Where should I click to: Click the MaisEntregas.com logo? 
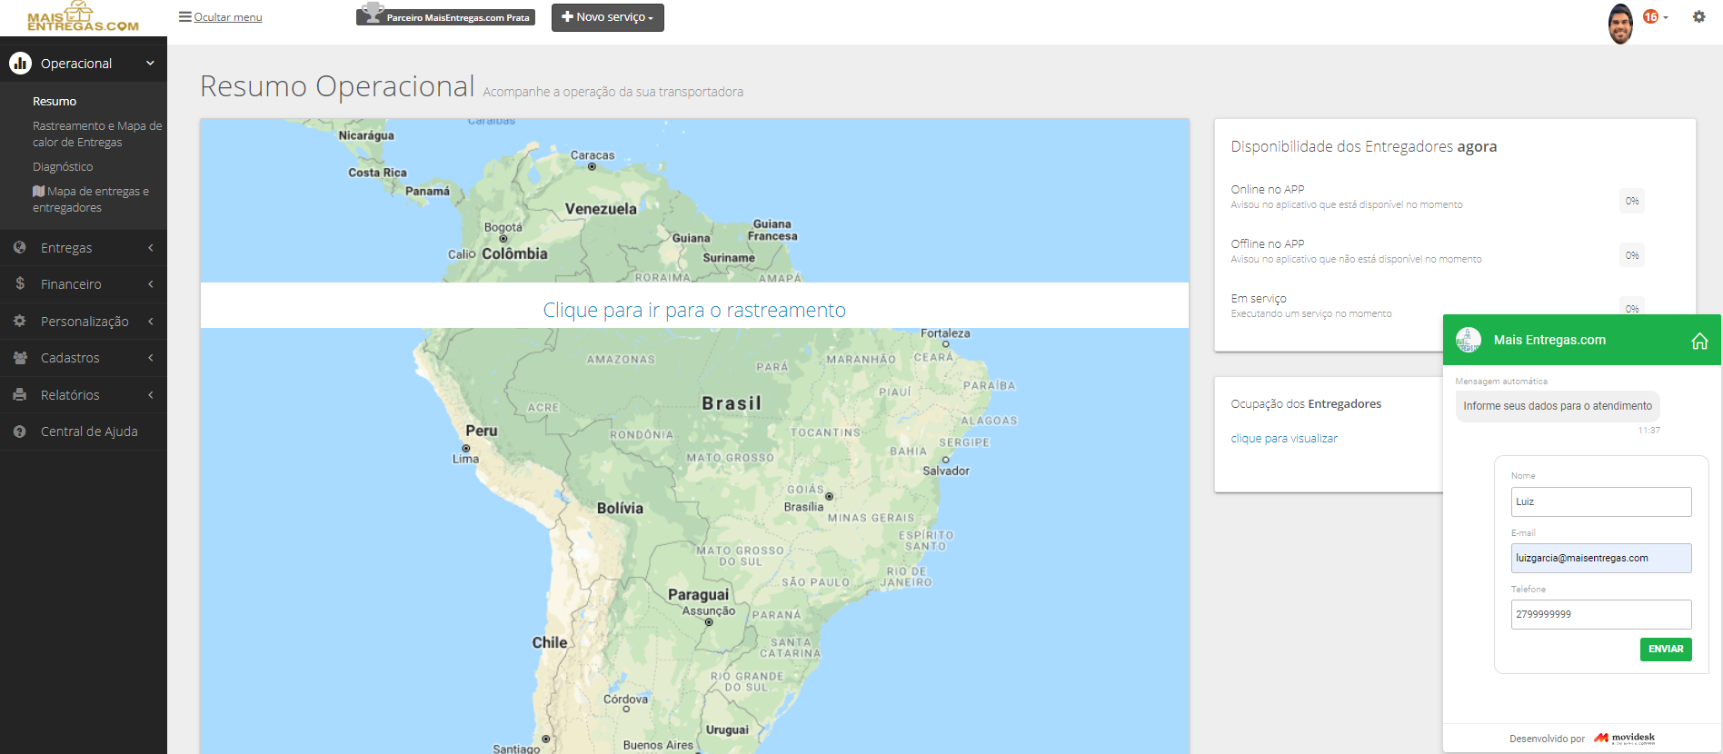(x=83, y=17)
